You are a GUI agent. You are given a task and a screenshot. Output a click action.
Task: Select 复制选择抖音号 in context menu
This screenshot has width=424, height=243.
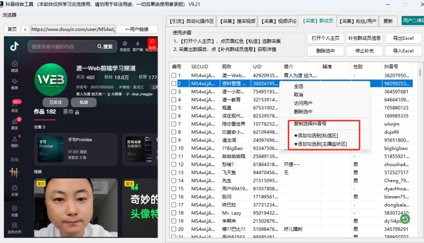click(x=310, y=123)
